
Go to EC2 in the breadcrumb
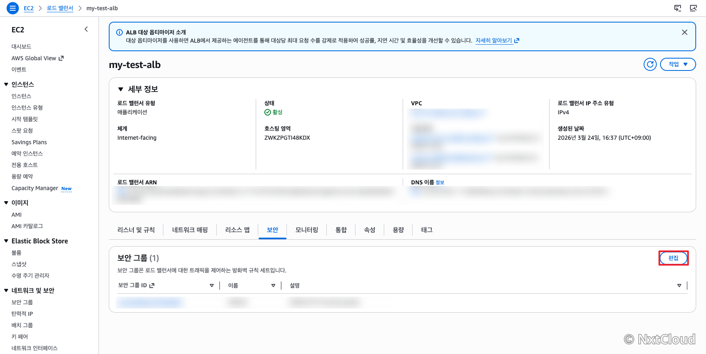pos(29,8)
